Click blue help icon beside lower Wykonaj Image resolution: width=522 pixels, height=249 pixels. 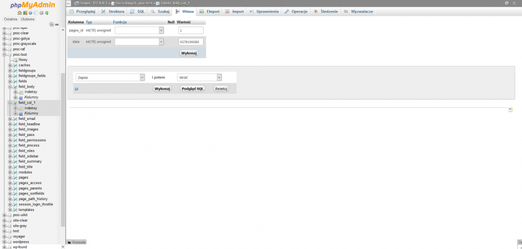pyautogui.click(x=77, y=89)
